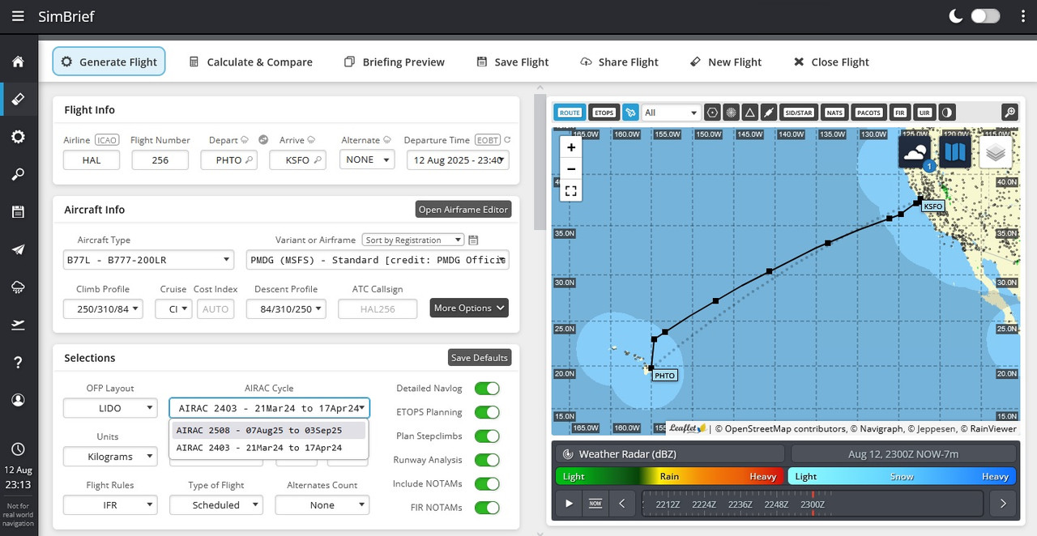
Task: Toggle Detailed Navlog switch
Action: click(x=487, y=389)
